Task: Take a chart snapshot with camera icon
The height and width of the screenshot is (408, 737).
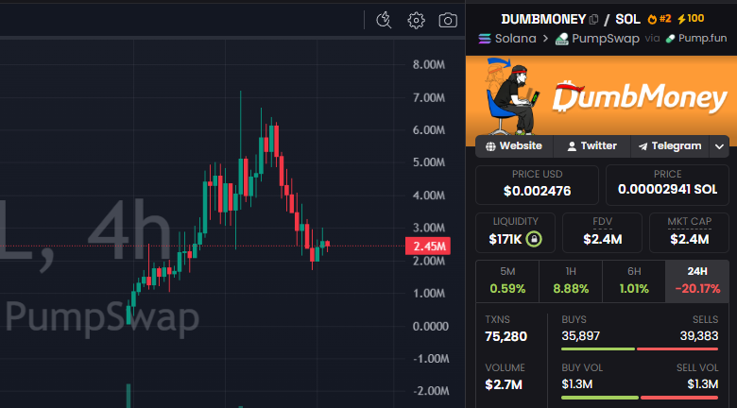Action: coord(448,20)
